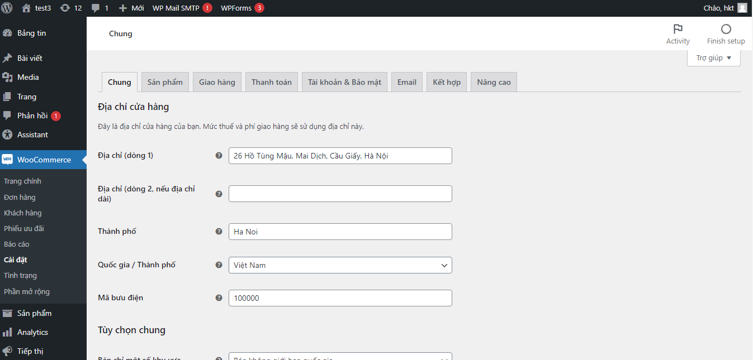
Task: Open the Quốc gia / Thành phố dropdown
Action: click(340, 265)
